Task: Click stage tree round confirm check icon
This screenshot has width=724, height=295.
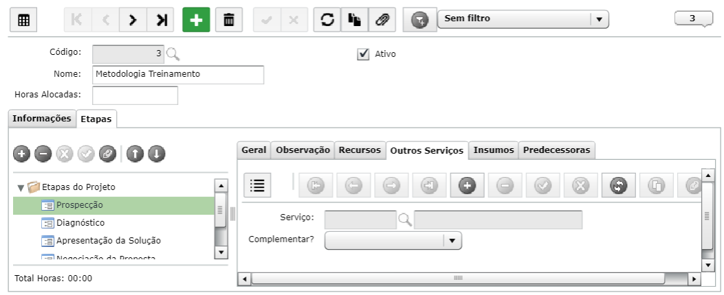Action: 86,154
